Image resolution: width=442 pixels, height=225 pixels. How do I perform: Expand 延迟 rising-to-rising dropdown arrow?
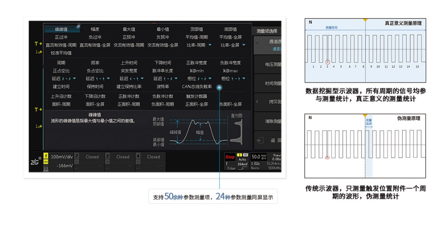[x=74, y=78]
